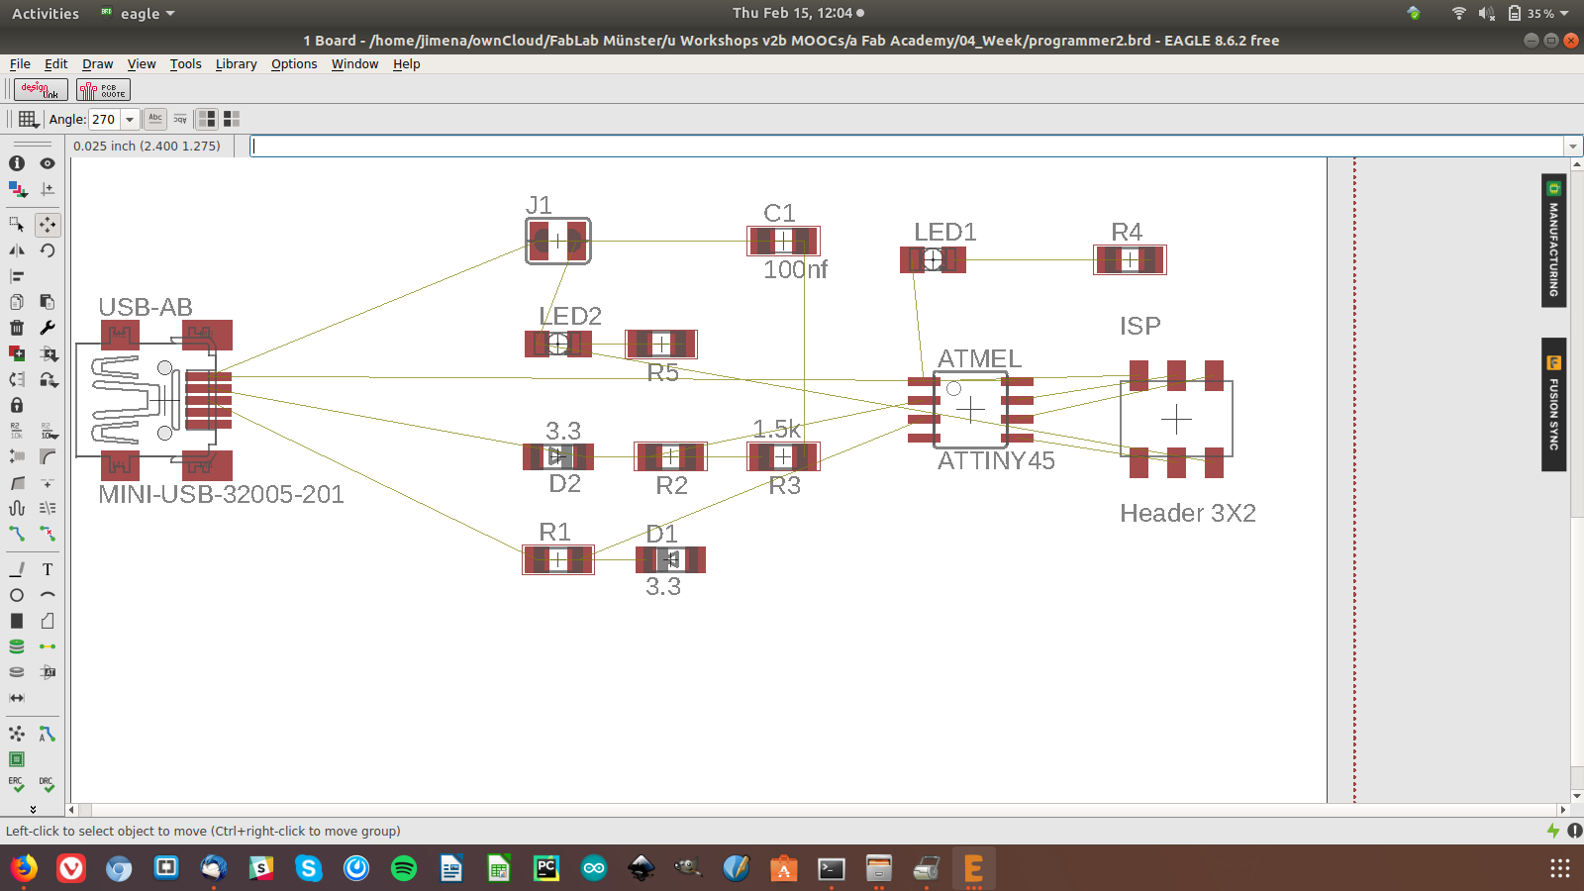The image size is (1584, 891).
Task: Open Spotify from the dock
Action: (x=404, y=868)
